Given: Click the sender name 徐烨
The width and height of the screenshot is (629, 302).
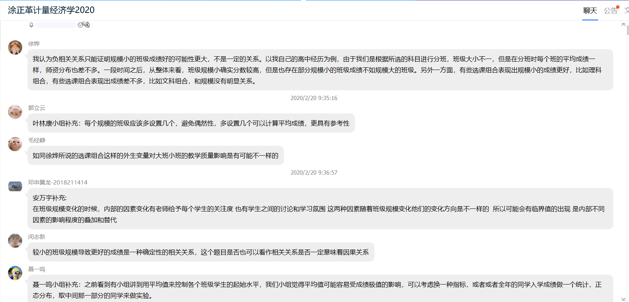Looking at the screenshot, I should [34, 44].
